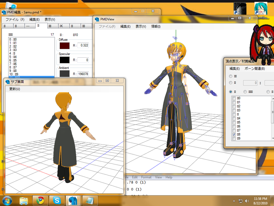Click the Diffuse R value field 0.322
This screenshot has width=274, height=206.
click(83, 45)
